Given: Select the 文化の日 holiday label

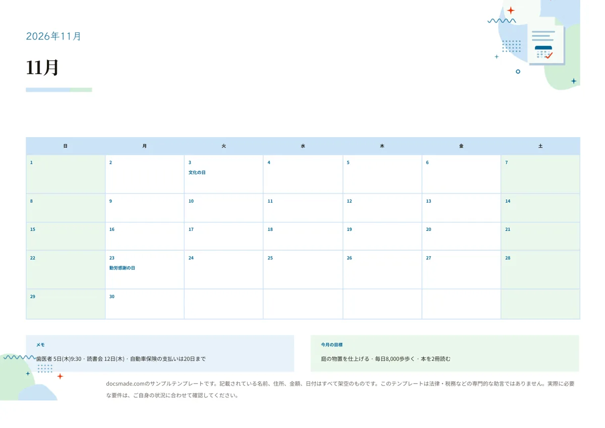Looking at the screenshot, I should (x=197, y=172).
